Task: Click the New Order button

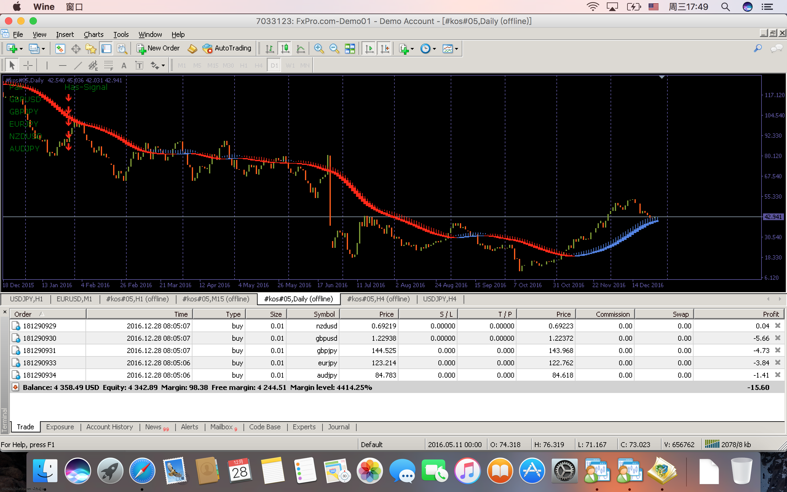Action: [x=158, y=49]
